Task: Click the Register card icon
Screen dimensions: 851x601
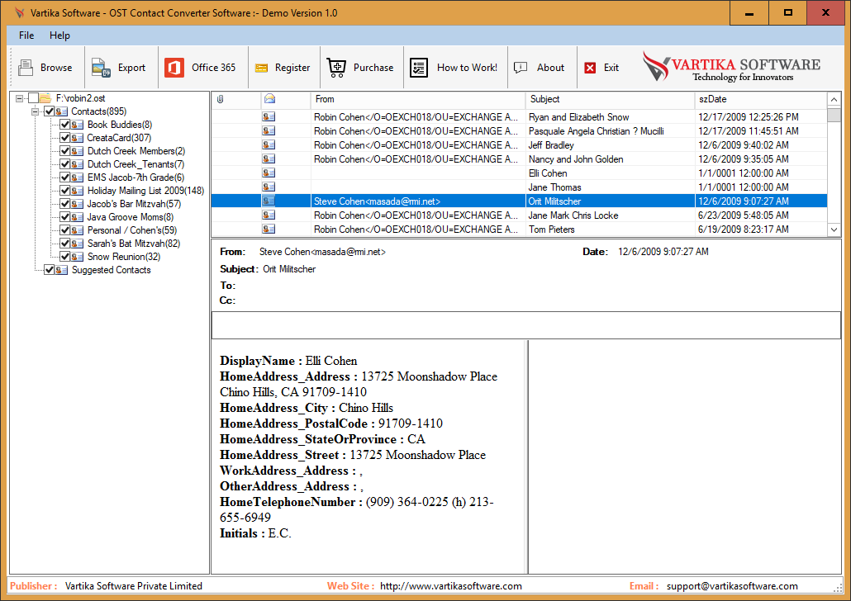Action: click(262, 68)
